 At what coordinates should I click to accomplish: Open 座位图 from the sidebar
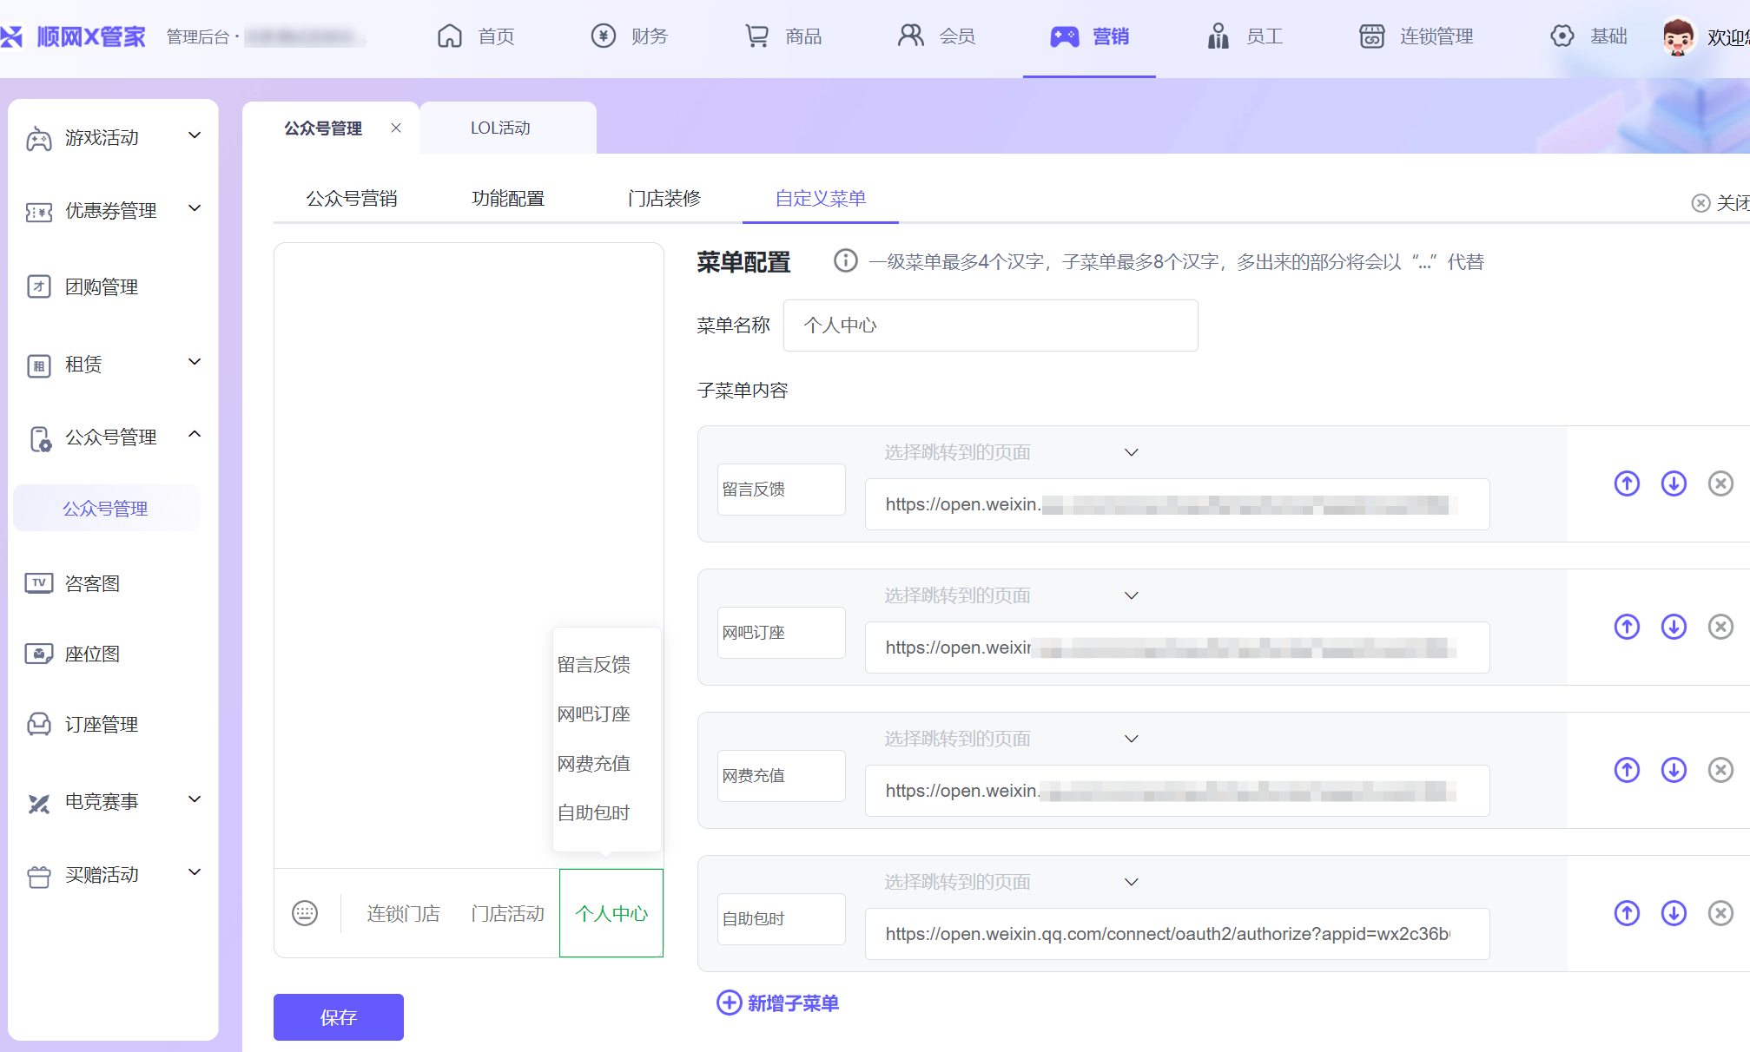point(92,654)
